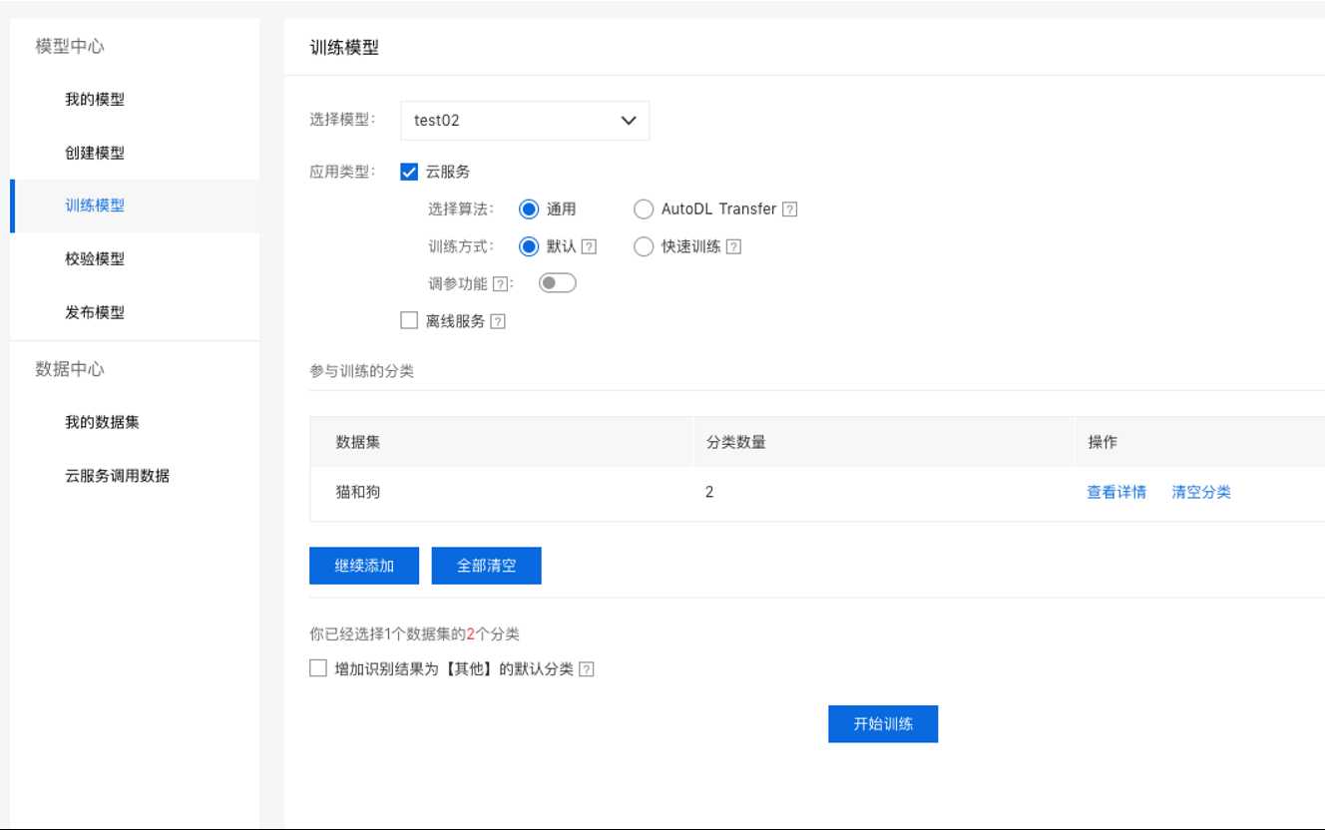Click the 数据中心 section heading
This screenshot has height=830, width=1325.
coord(70,369)
